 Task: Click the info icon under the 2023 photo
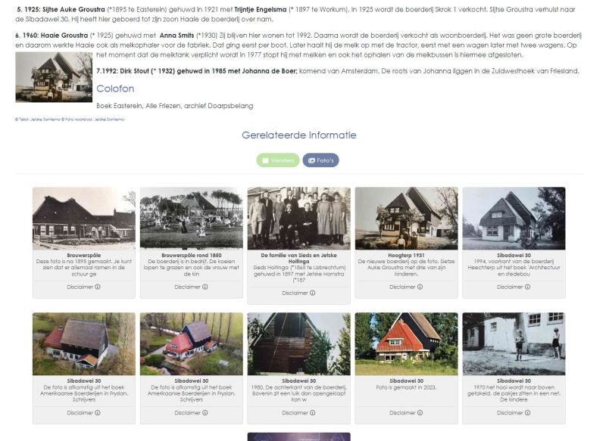pos(420,413)
